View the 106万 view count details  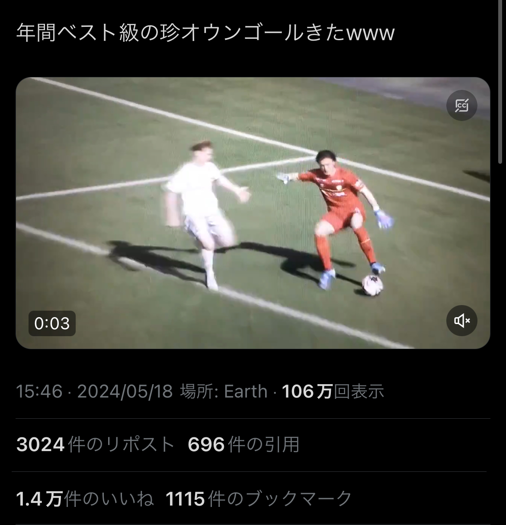coord(333,391)
